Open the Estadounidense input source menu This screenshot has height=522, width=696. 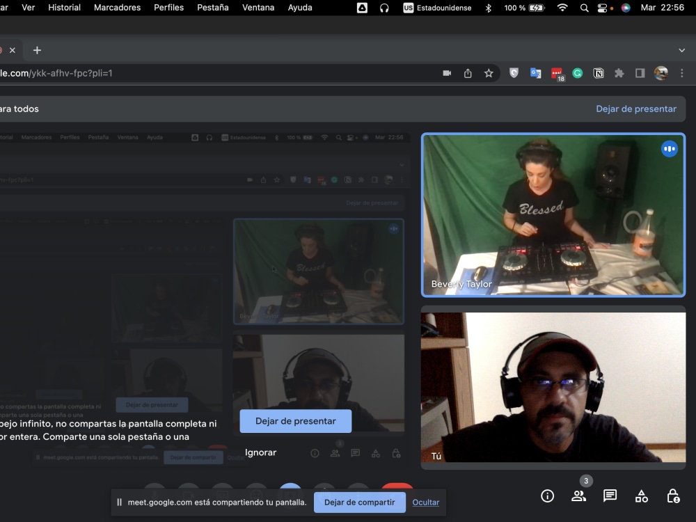click(x=437, y=8)
